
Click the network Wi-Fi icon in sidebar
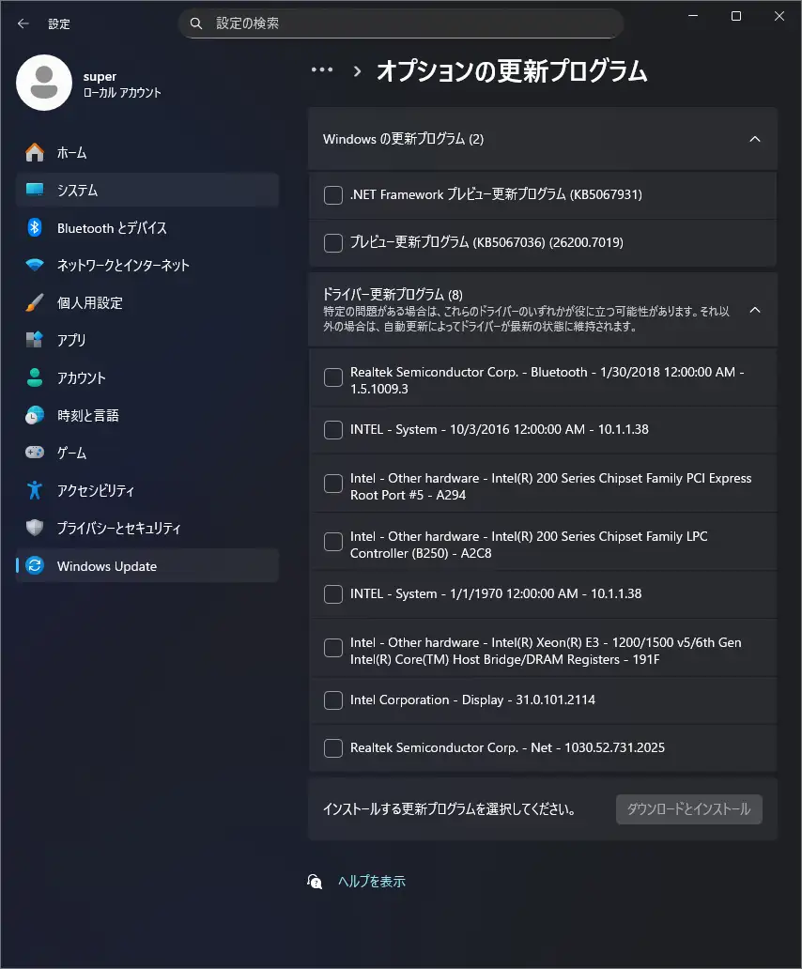(x=35, y=265)
